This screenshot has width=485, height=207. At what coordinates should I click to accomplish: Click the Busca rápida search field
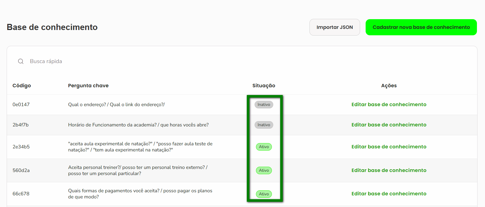coord(111,61)
